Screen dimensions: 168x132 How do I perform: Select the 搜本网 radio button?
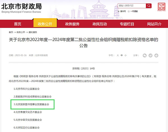pyautogui.click(x=118, y=11)
